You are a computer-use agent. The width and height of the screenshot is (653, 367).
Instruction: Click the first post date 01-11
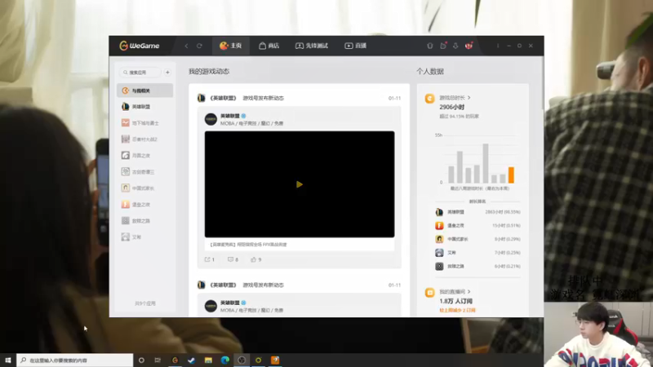click(x=394, y=98)
